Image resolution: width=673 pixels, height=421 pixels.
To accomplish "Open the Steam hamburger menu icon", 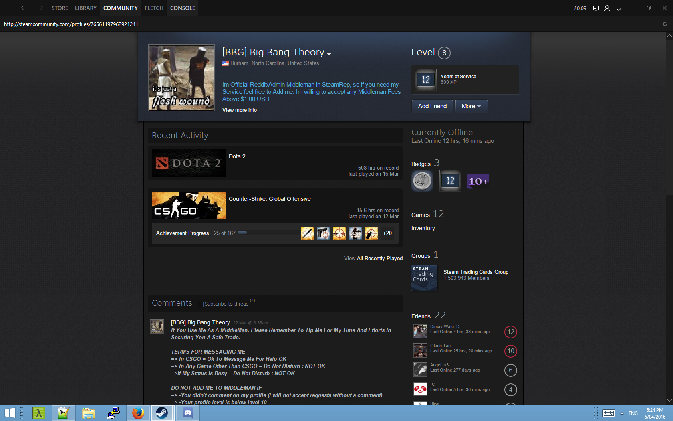I will pyautogui.click(x=8, y=8).
